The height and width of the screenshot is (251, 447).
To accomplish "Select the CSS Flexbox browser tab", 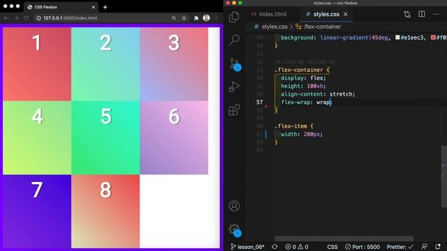I will [x=61, y=7].
